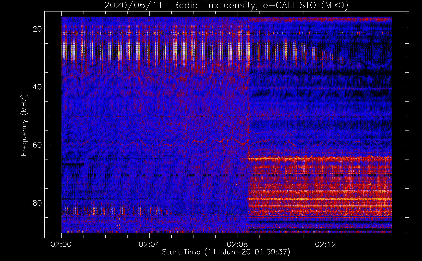Click the '60' frequency tick label

click(38, 145)
